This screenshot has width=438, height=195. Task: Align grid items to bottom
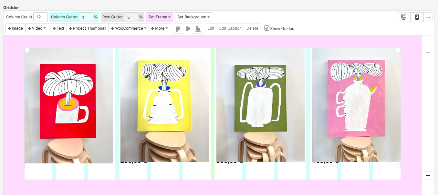pyautogui.click(x=198, y=28)
